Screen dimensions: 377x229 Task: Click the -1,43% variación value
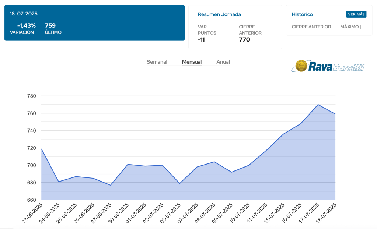[26, 25]
